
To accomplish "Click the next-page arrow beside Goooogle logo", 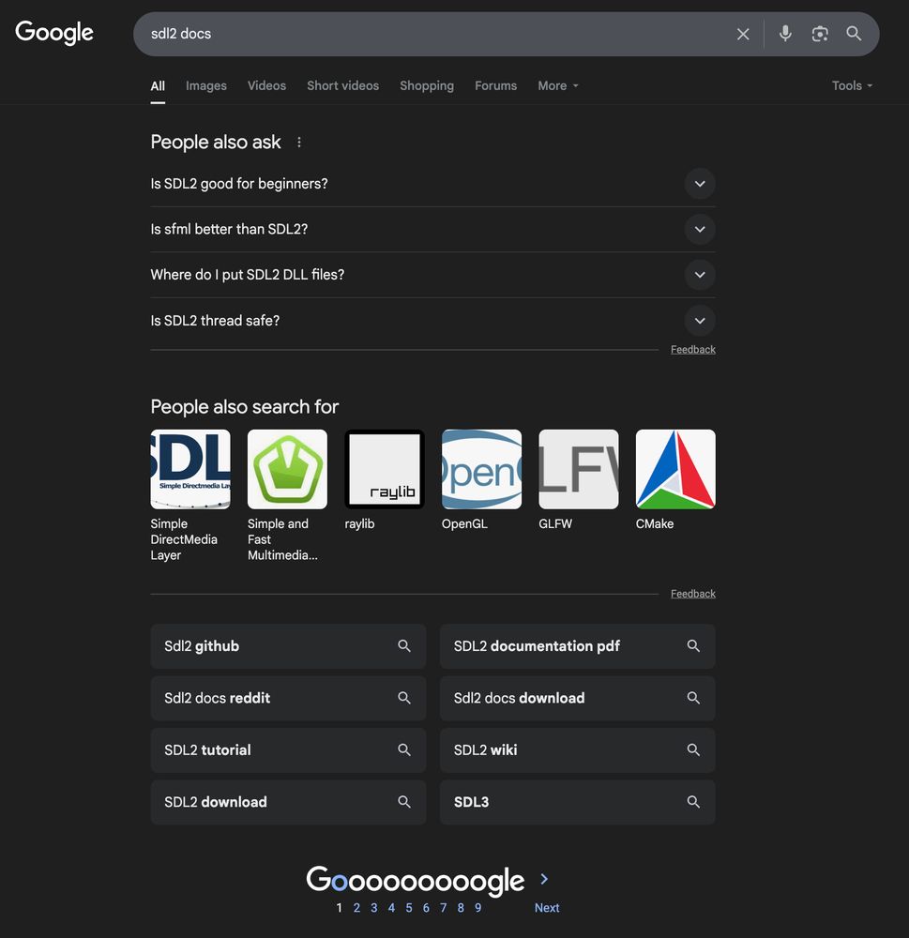I will coord(544,879).
